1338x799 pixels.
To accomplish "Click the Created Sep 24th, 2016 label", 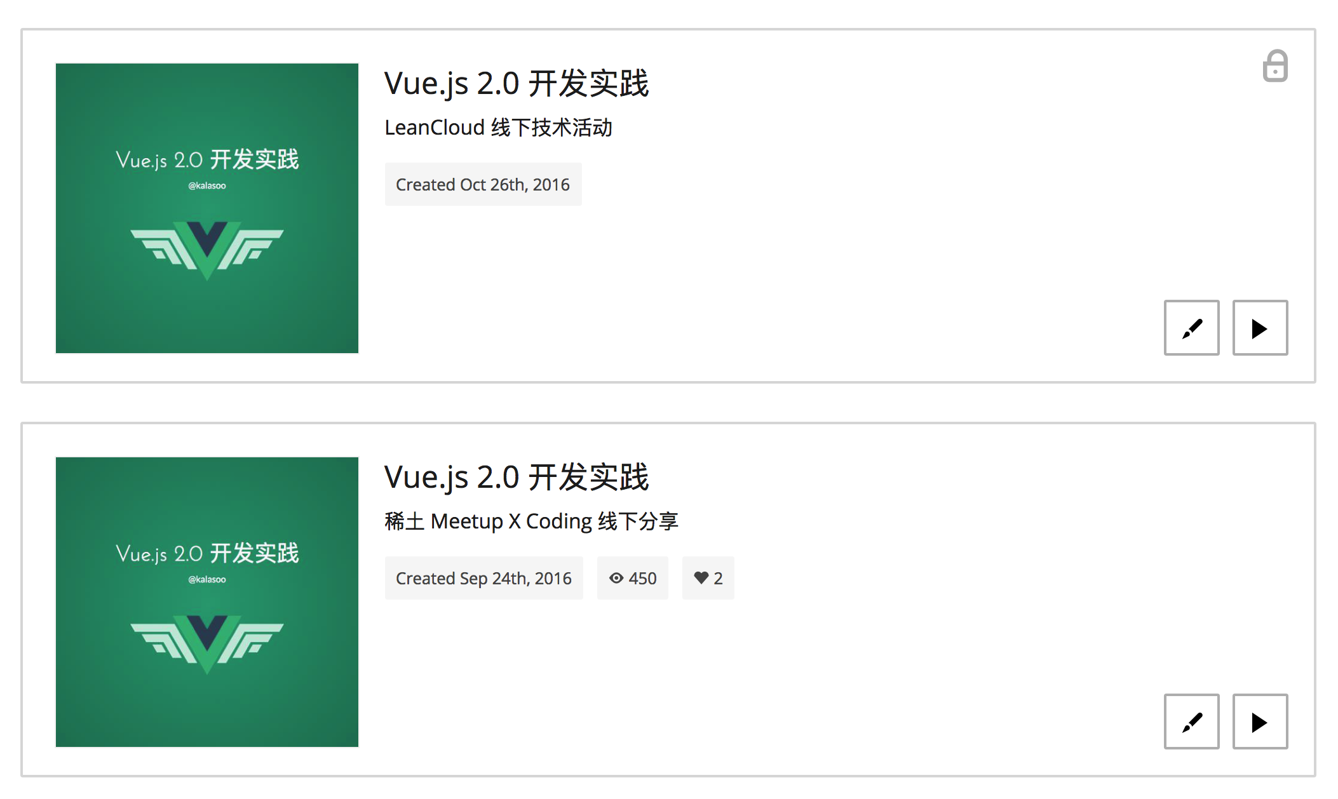I will (483, 578).
